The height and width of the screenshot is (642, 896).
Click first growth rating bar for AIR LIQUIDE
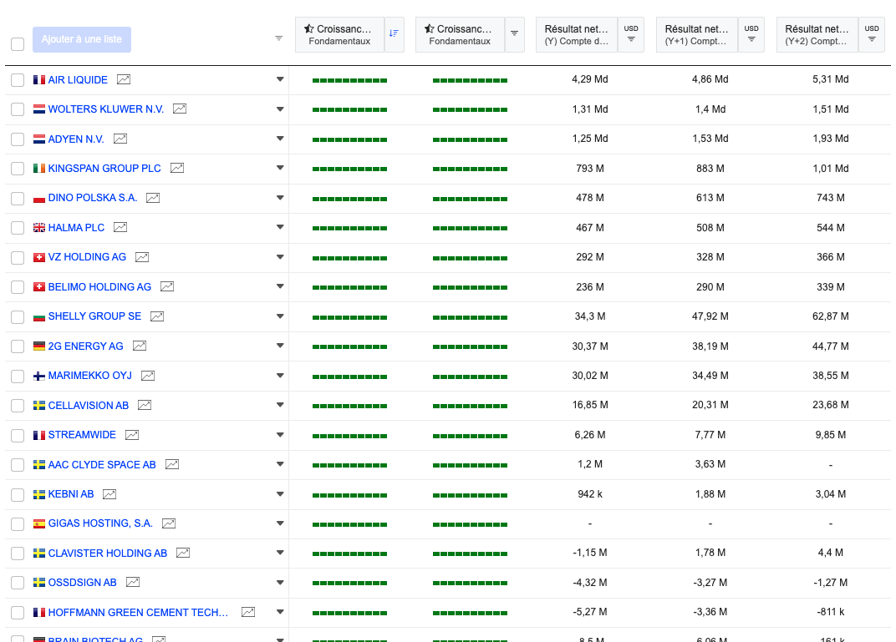tap(349, 80)
